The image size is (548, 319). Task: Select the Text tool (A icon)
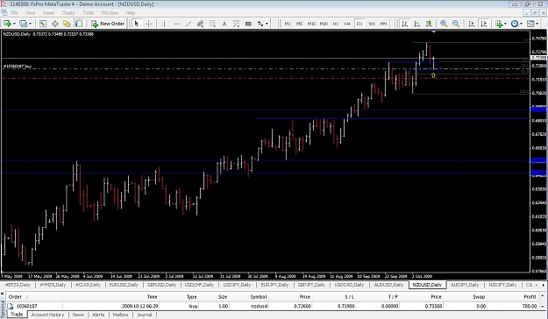tap(224, 24)
